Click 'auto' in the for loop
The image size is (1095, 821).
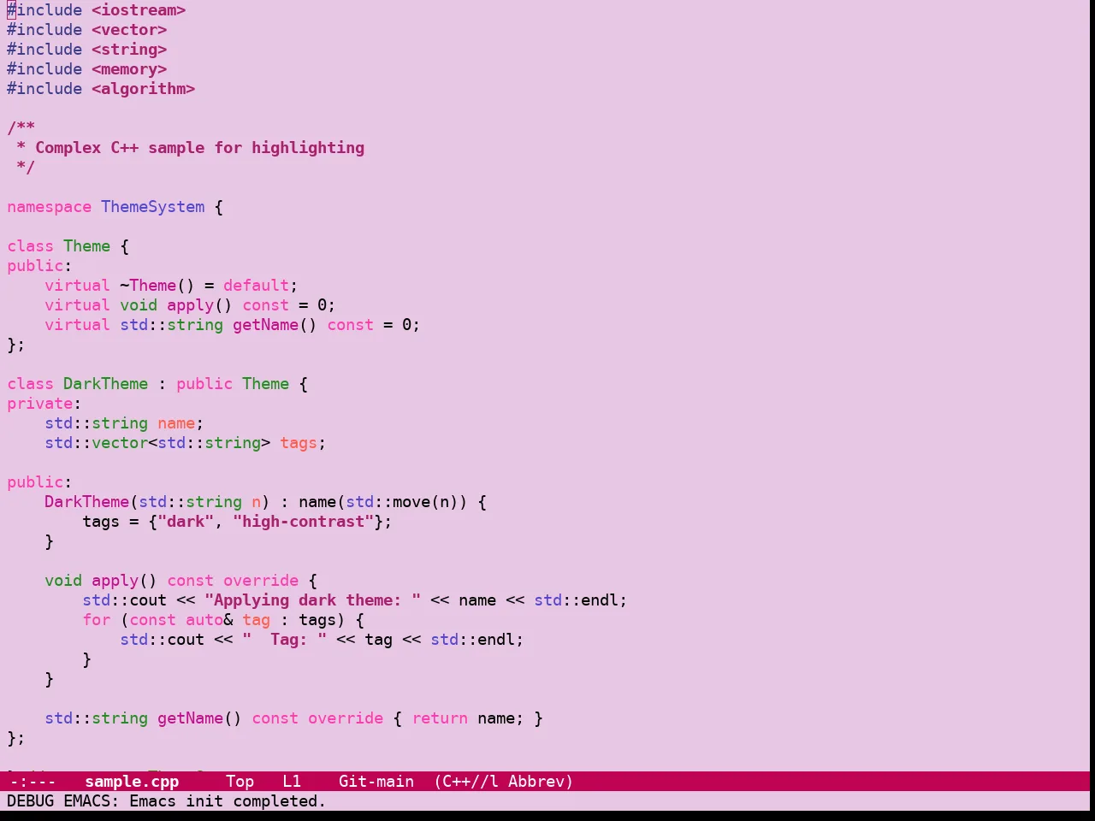tap(204, 620)
